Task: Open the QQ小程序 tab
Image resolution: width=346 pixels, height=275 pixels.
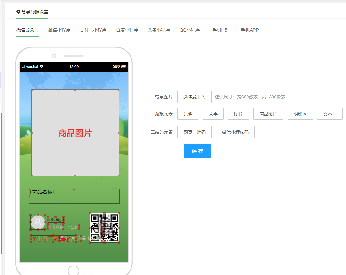Action: coord(189,30)
